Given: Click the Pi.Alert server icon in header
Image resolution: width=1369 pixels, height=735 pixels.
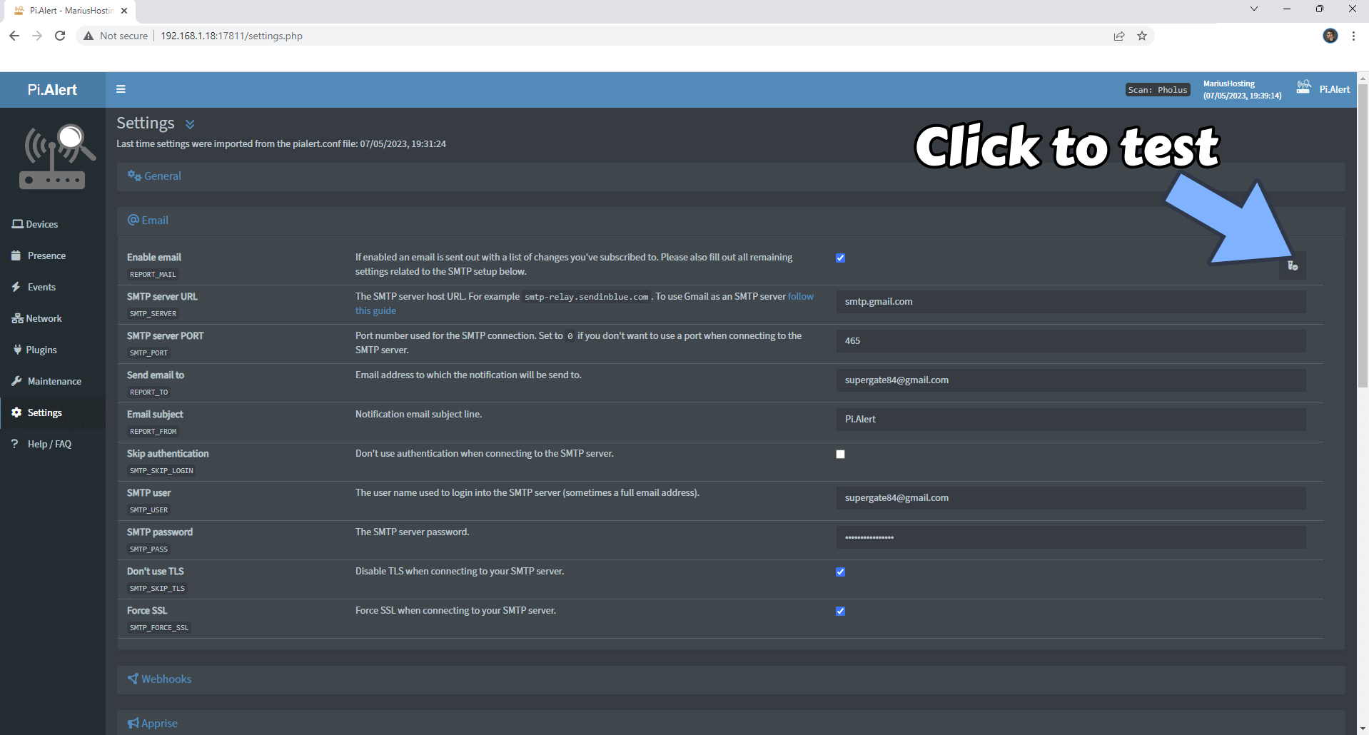Looking at the screenshot, I should coord(1303,87).
